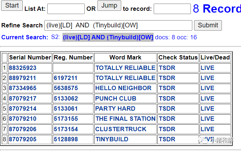
Task: Open registration number 5128898
Action: click(66, 139)
